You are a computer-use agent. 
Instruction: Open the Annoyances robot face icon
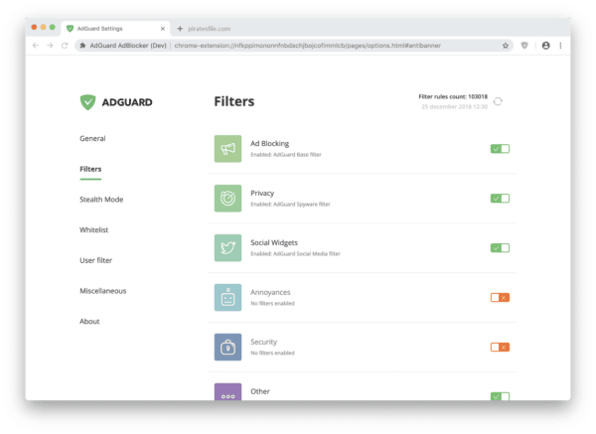(227, 297)
